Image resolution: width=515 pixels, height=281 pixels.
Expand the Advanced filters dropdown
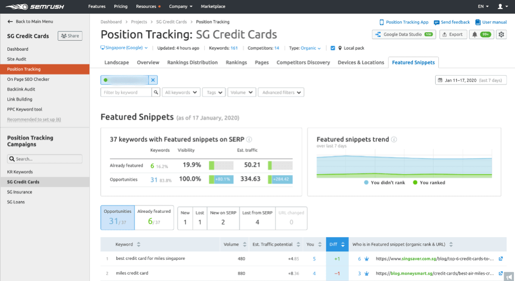tap(281, 93)
